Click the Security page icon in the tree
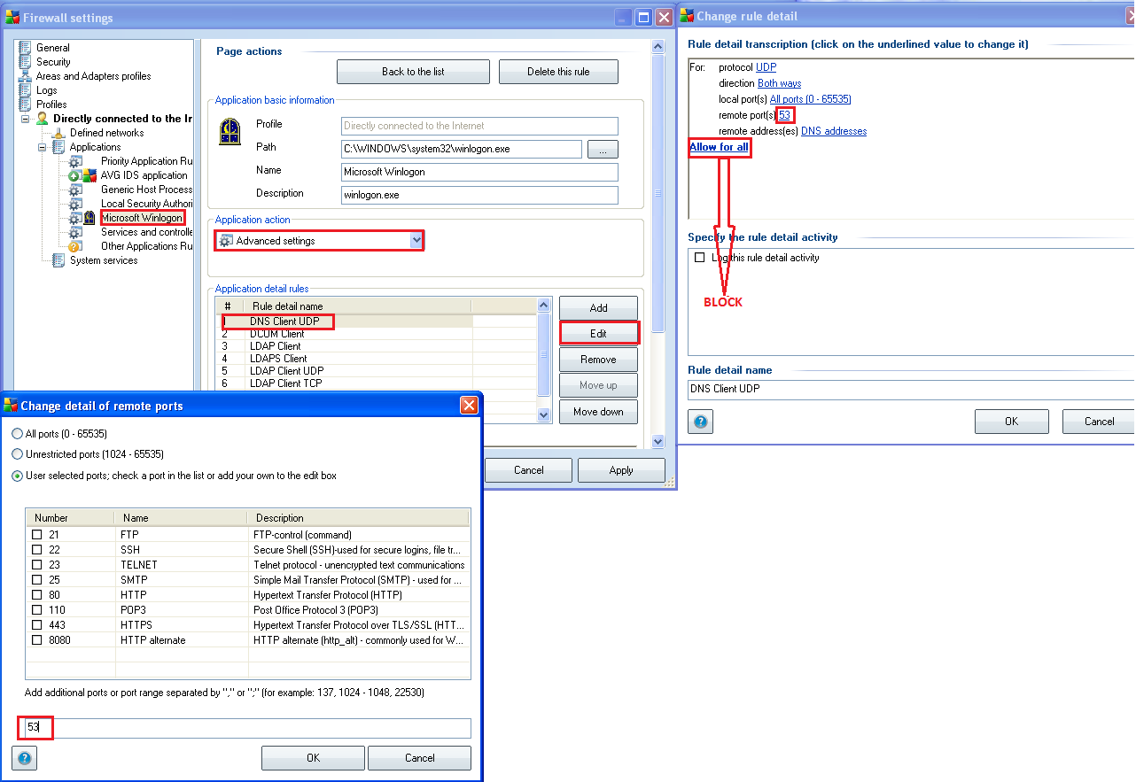 pos(25,62)
